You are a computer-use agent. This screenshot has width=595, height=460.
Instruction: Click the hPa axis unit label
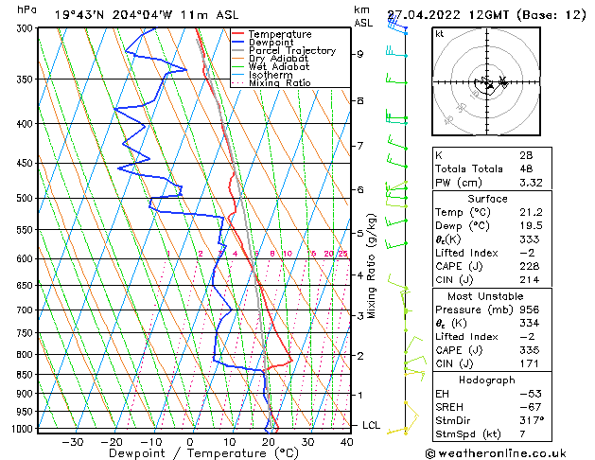coord(26,9)
